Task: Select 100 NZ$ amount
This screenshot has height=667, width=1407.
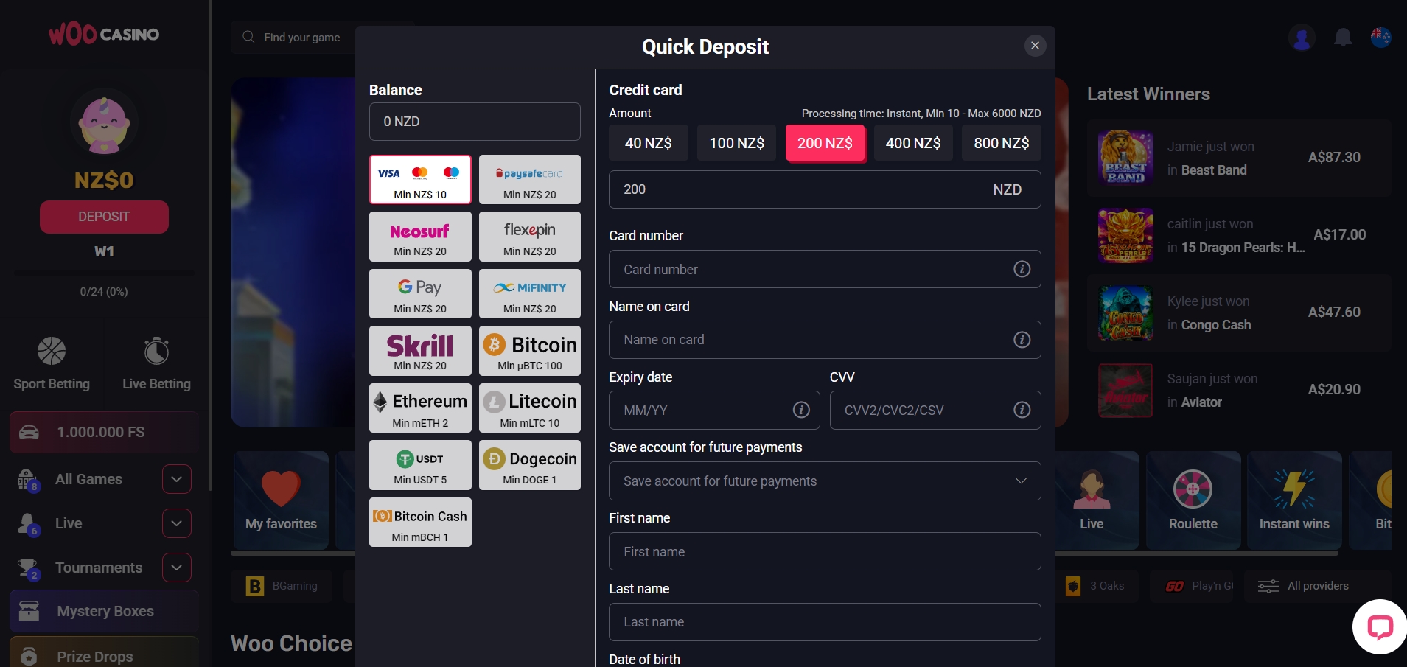Action: (736, 143)
